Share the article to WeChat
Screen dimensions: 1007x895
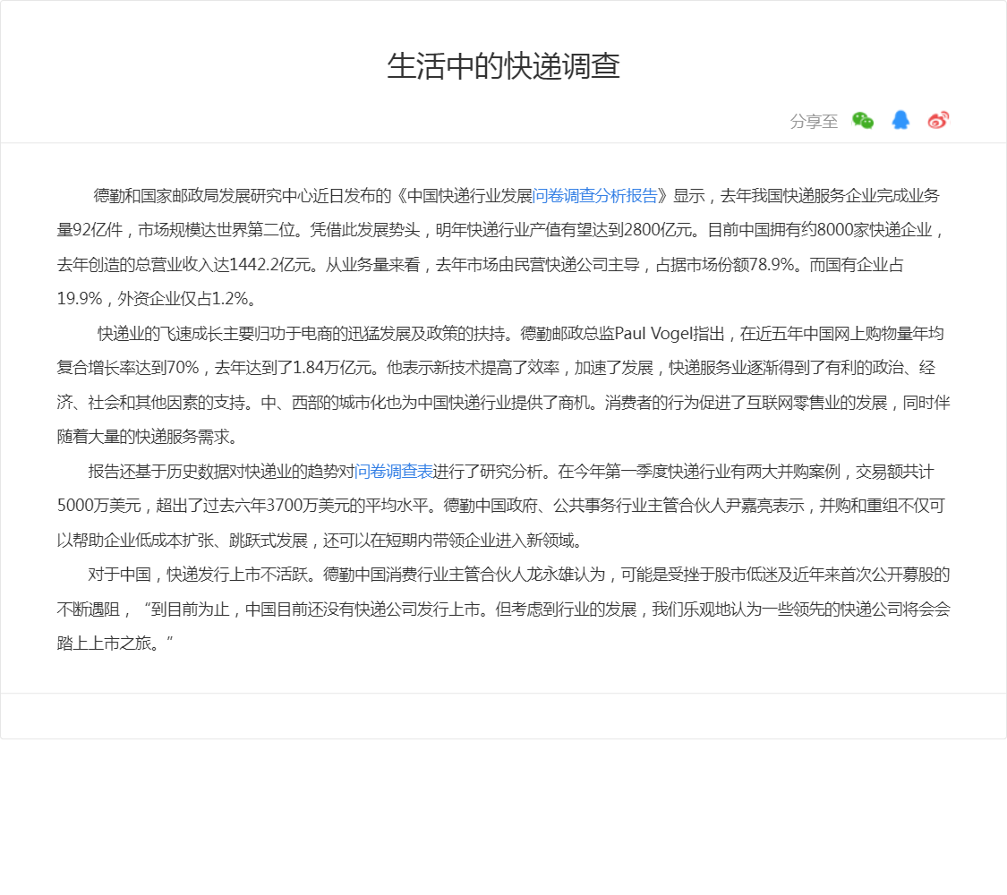point(863,121)
